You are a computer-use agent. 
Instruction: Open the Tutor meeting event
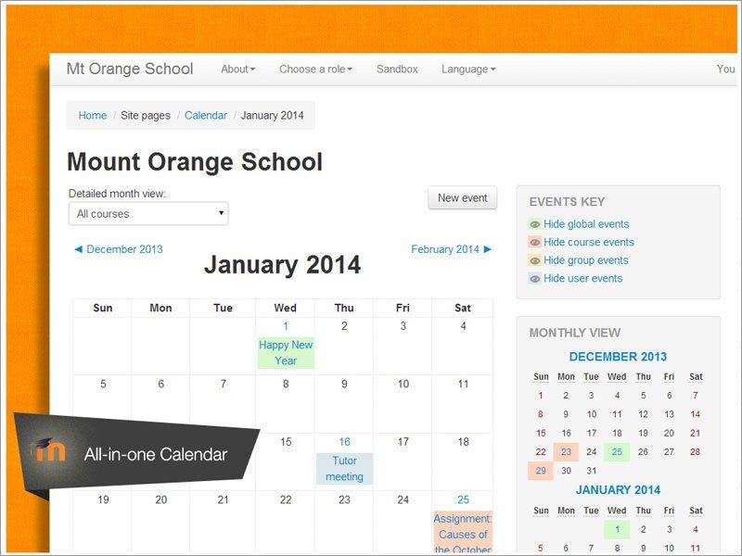pos(344,469)
